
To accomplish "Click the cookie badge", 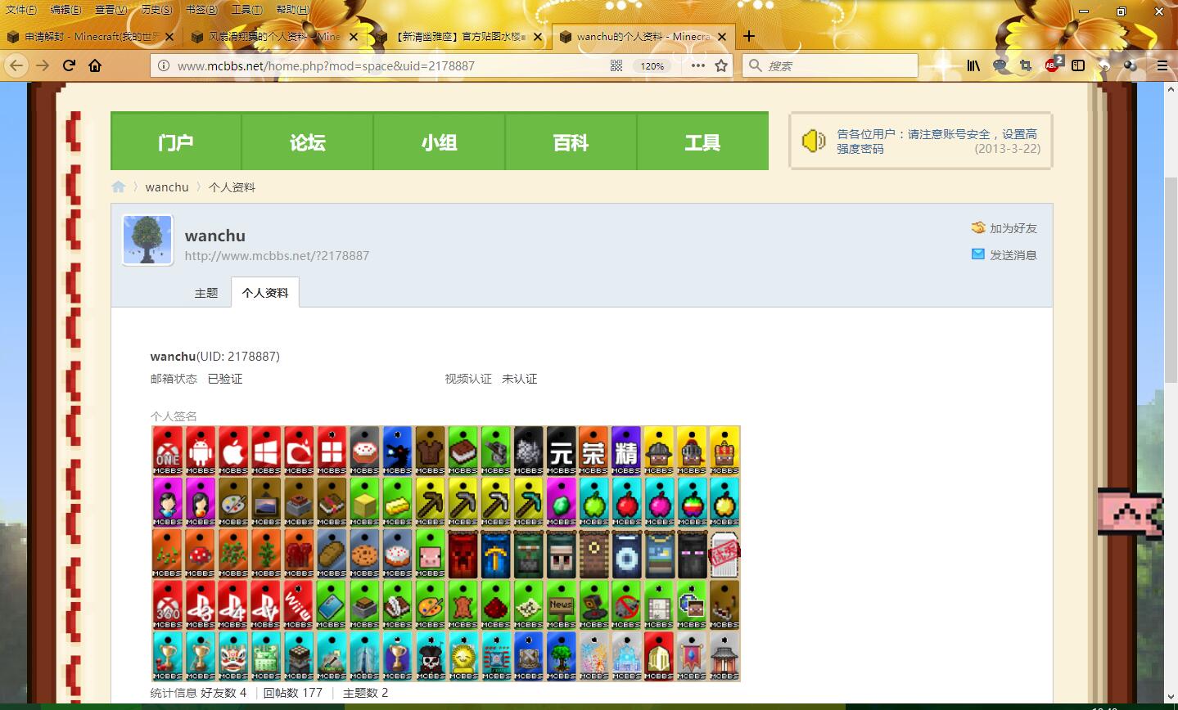I will click(364, 554).
